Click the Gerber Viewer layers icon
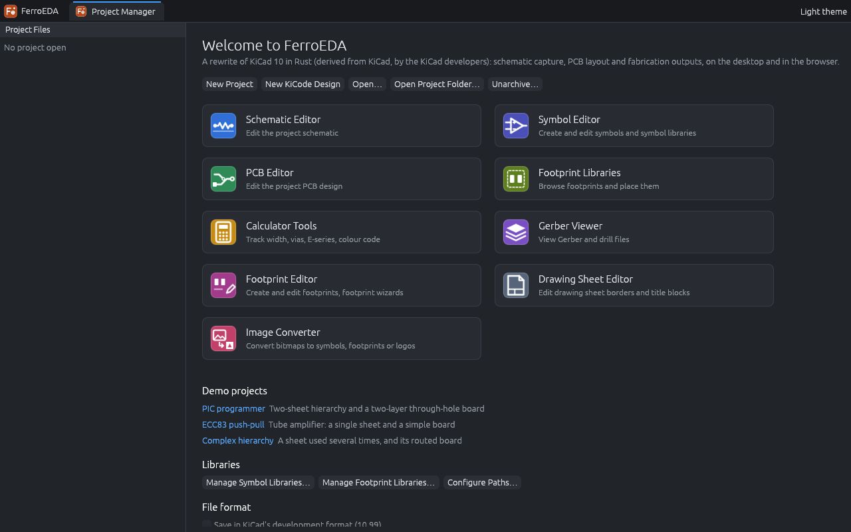Image resolution: width=851 pixels, height=532 pixels. (516, 232)
